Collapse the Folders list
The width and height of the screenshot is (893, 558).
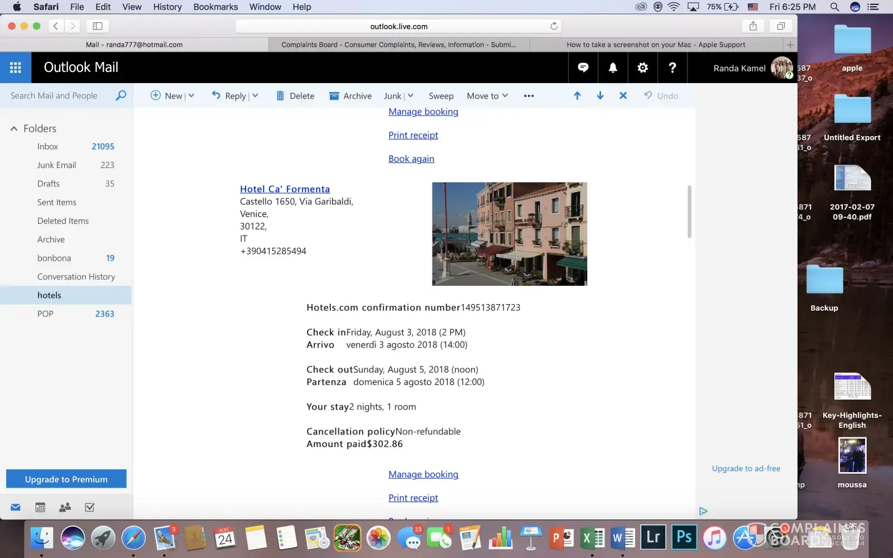14,128
